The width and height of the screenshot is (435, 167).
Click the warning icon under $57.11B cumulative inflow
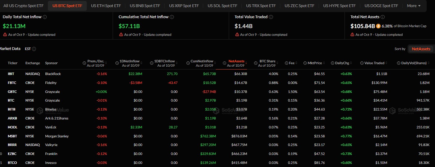[x=121, y=35]
